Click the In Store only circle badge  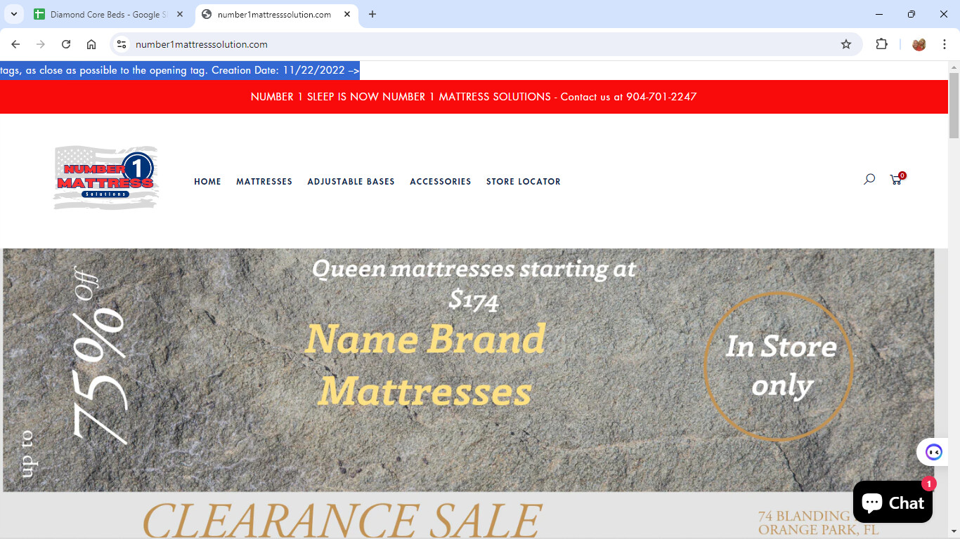click(779, 366)
